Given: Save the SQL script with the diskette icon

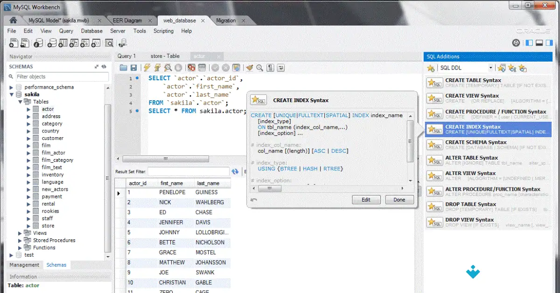Looking at the screenshot, I should (135, 67).
